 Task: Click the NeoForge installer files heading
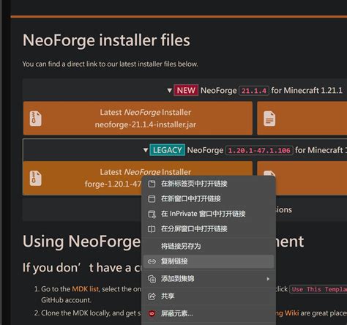point(106,40)
